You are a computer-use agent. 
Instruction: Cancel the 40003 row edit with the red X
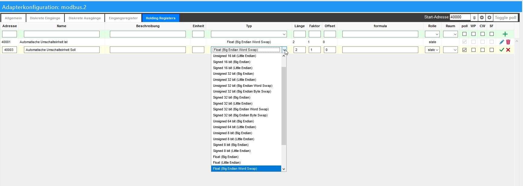pos(508,50)
